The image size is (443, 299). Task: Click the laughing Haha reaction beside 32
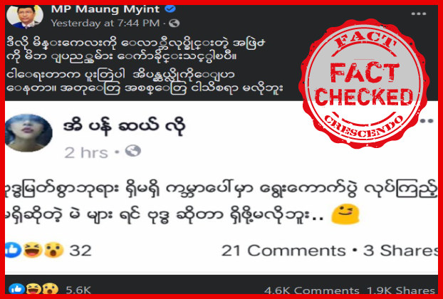33,250
